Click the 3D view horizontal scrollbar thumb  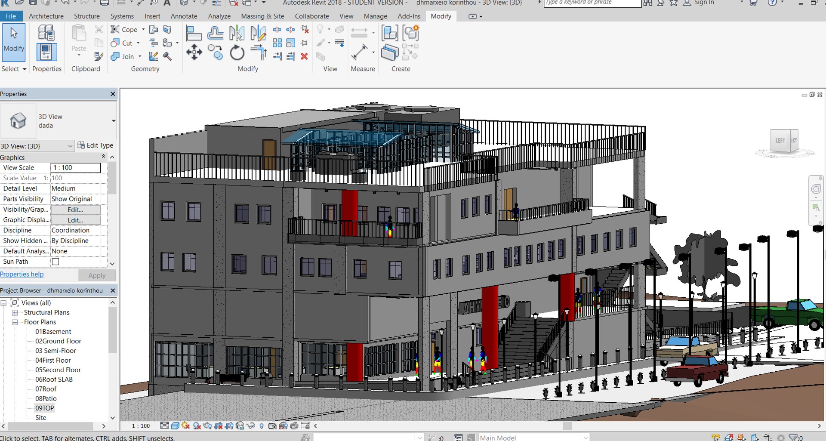[x=567, y=426]
